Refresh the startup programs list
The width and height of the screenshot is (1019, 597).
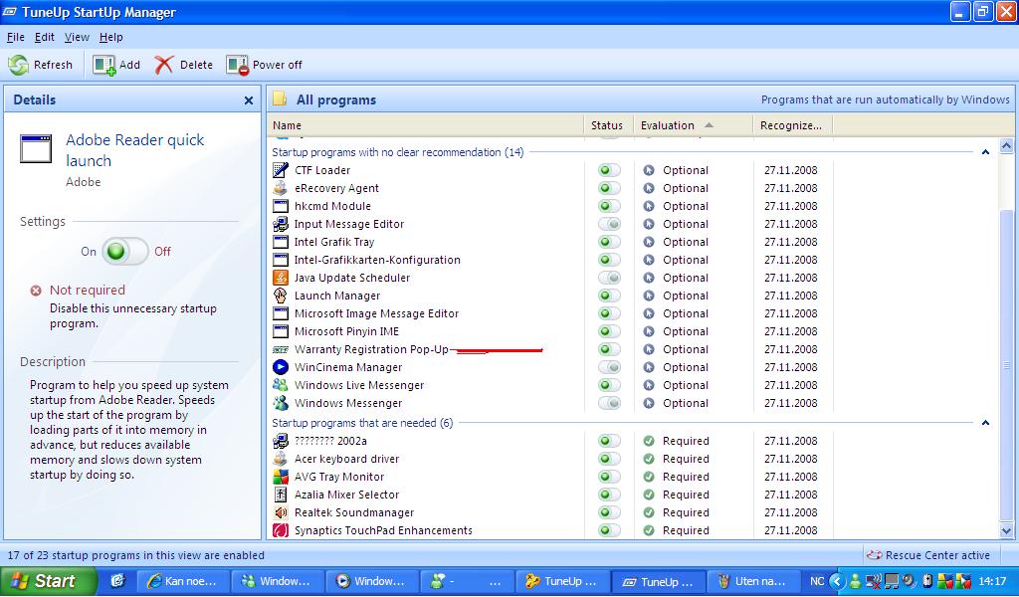point(40,65)
